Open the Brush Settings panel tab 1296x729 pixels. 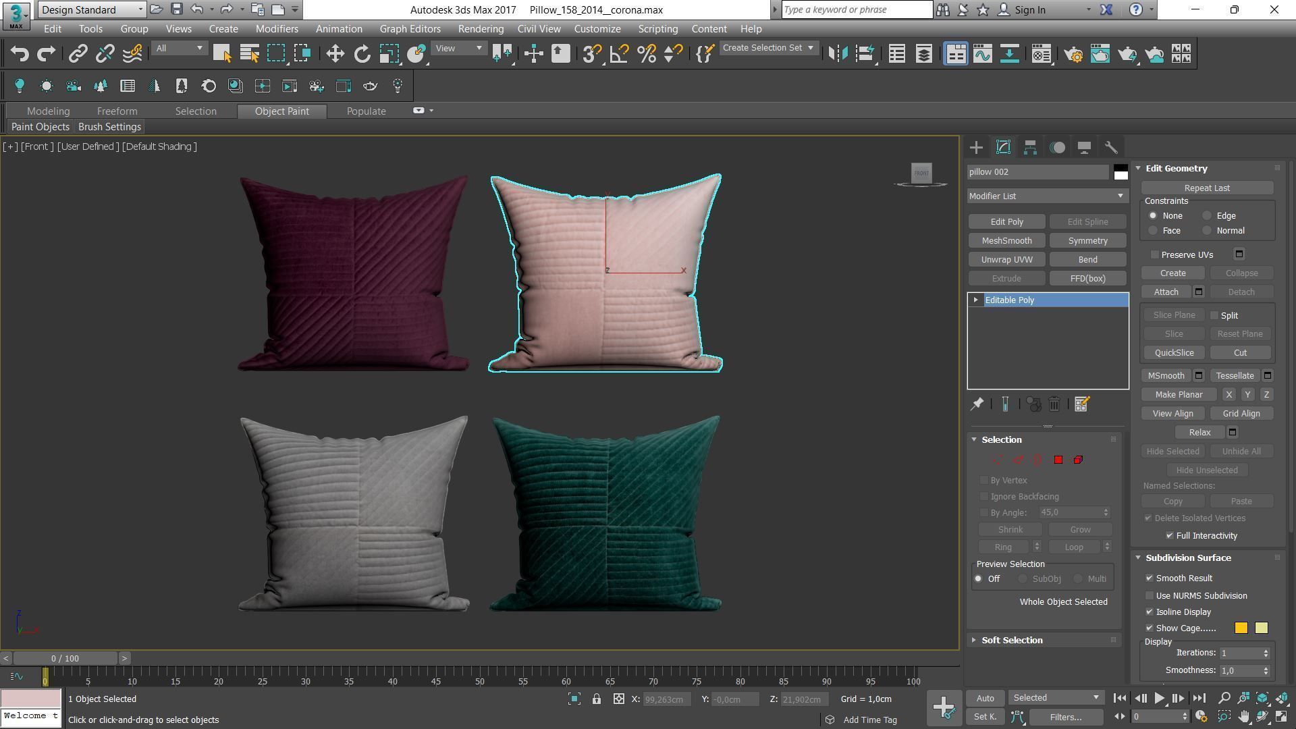(x=109, y=127)
